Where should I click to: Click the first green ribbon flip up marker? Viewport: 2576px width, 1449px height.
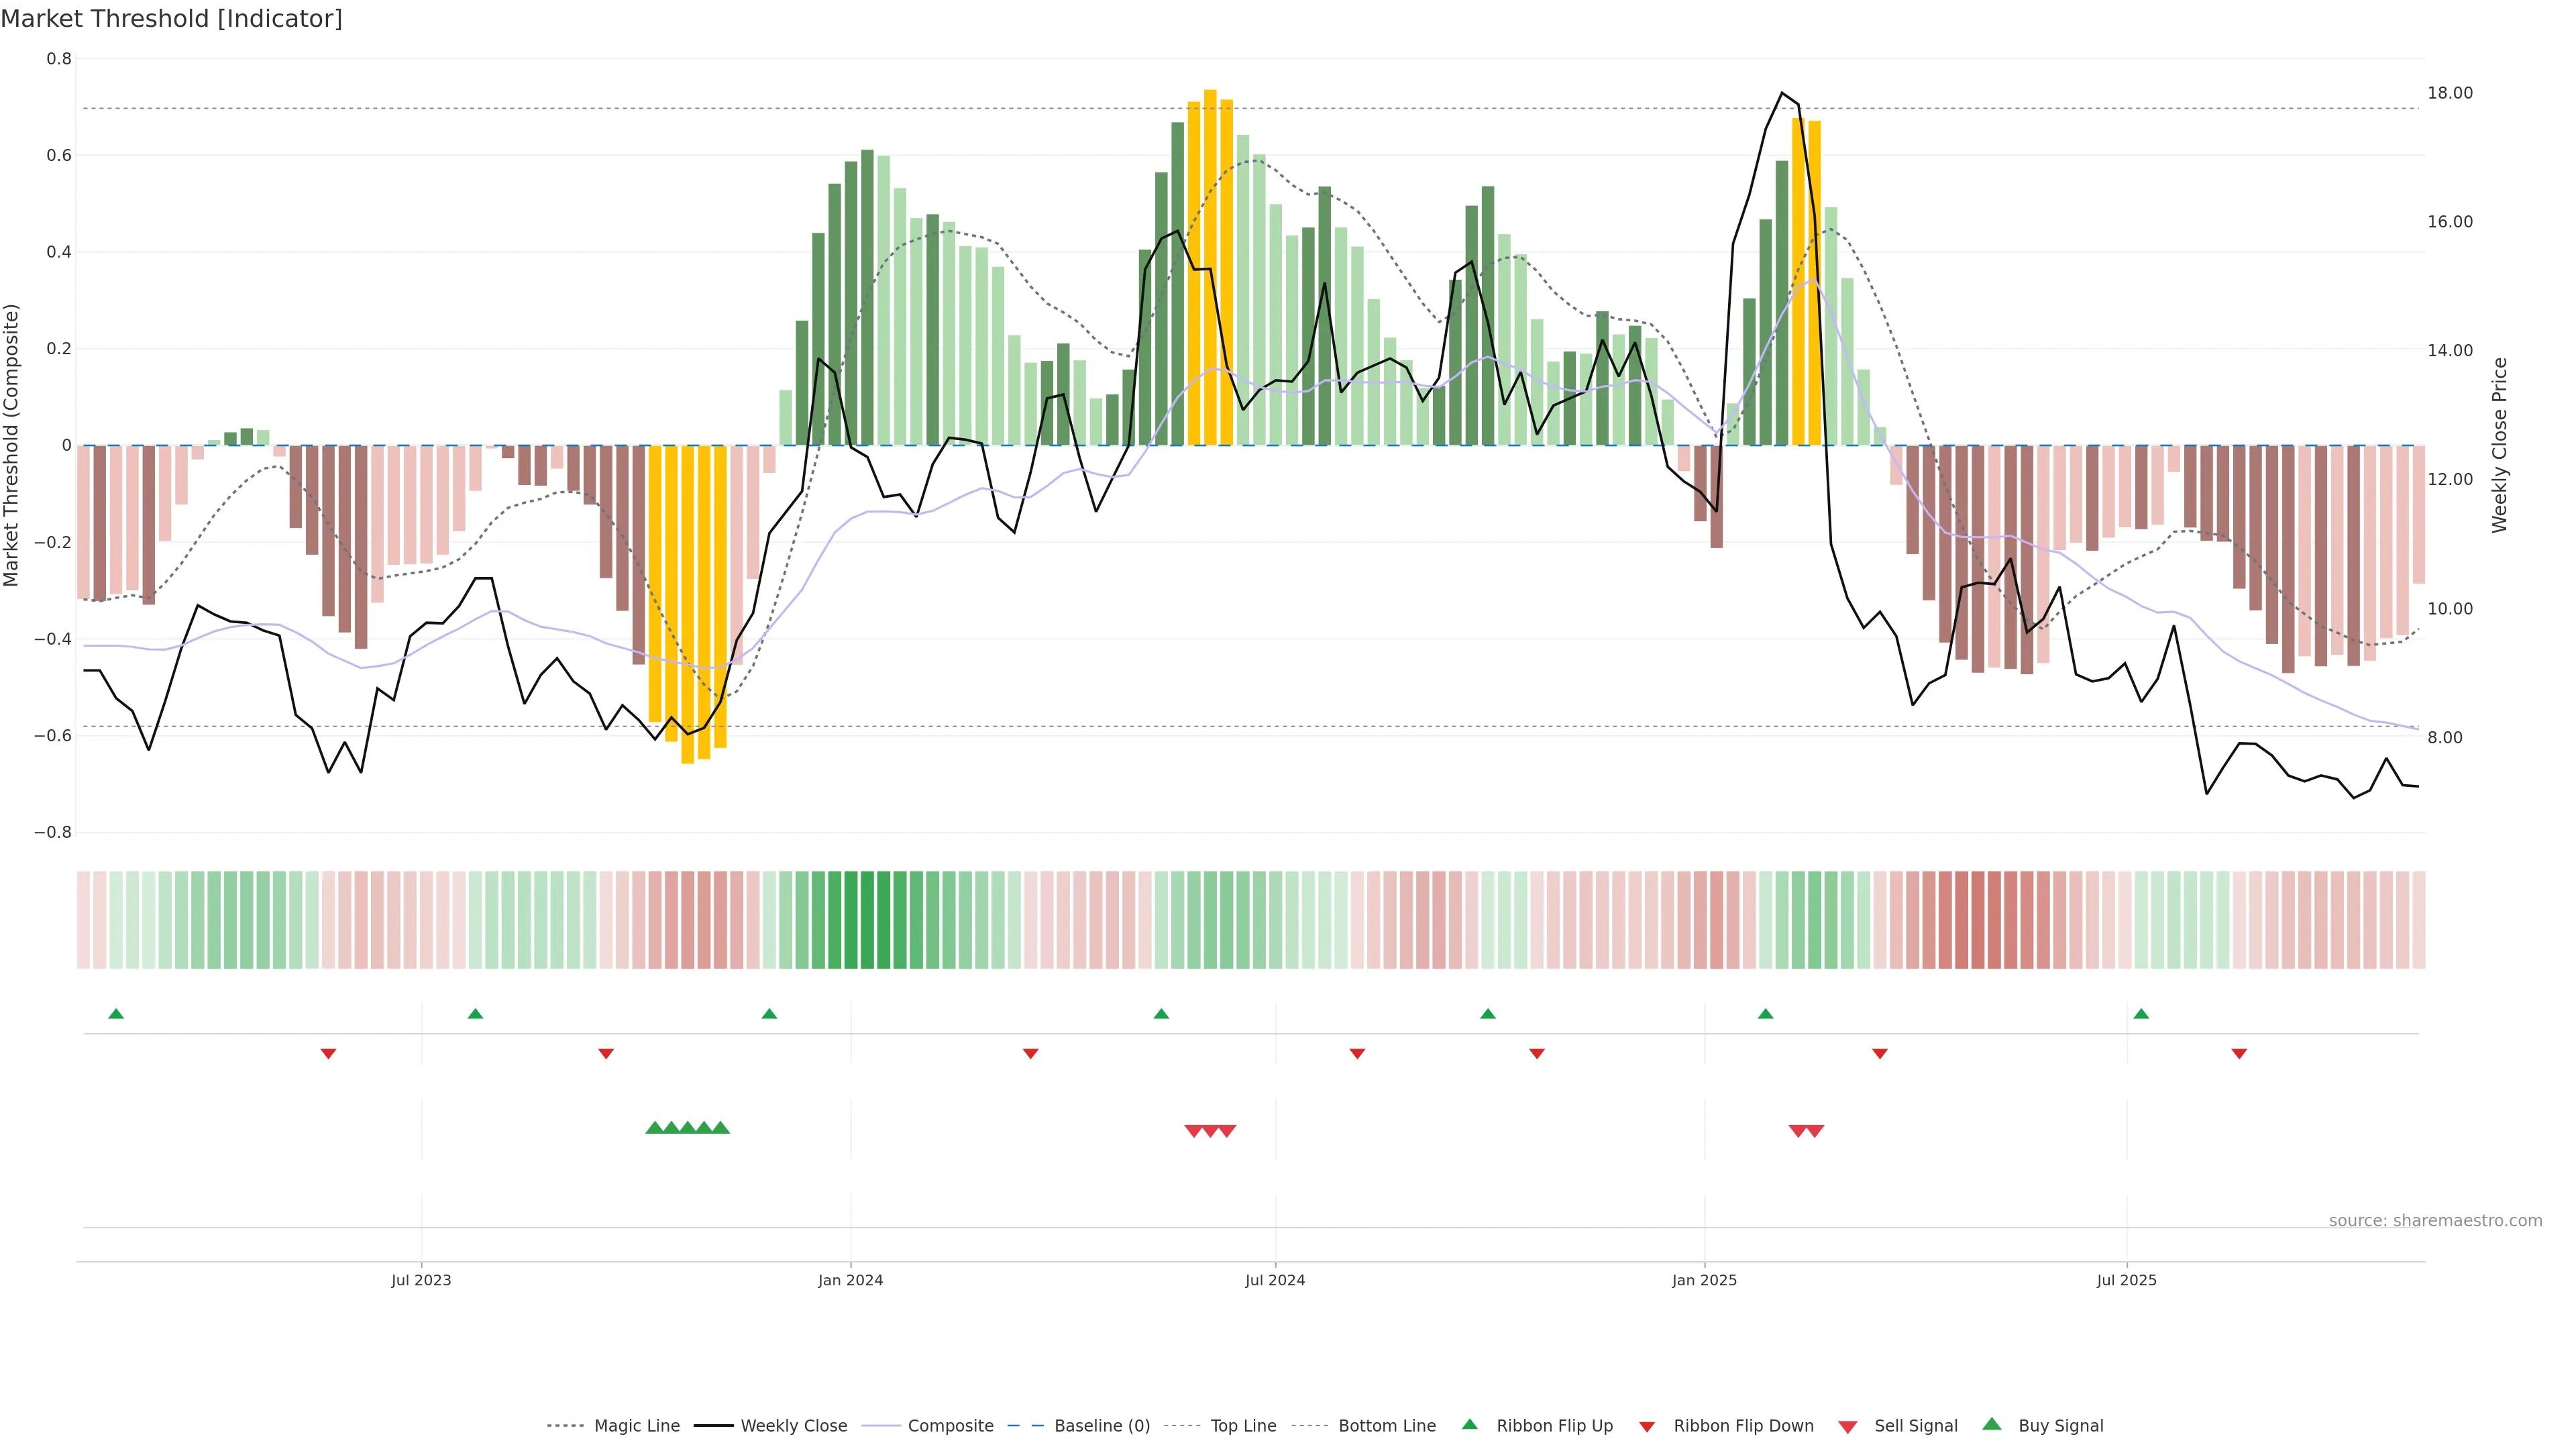click(116, 1014)
